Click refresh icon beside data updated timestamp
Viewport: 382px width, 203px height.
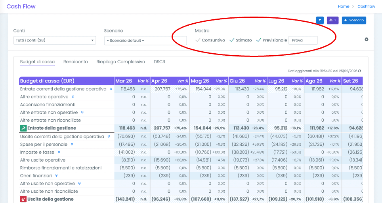coord(359,71)
